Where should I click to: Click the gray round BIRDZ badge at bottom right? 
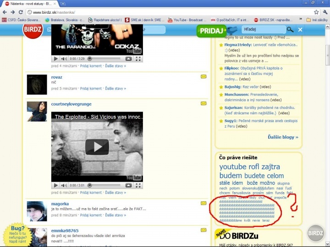(x=315, y=233)
